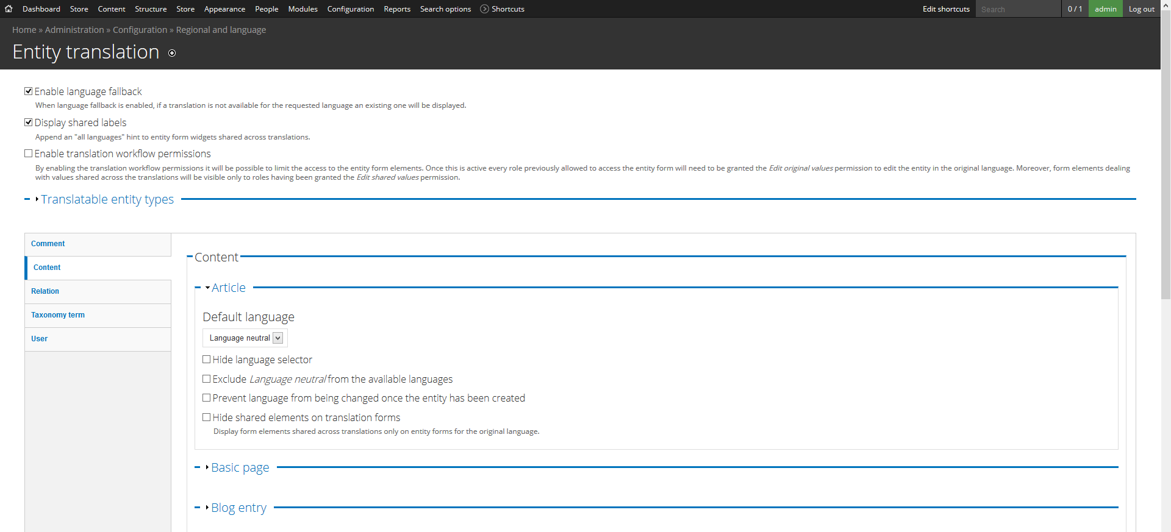This screenshot has height=532, width=1171.
Task: Expand the Basic page fieldset
Action: (x=240, y=467)
